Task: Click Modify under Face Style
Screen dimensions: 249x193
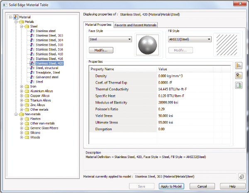Action: 101,50
